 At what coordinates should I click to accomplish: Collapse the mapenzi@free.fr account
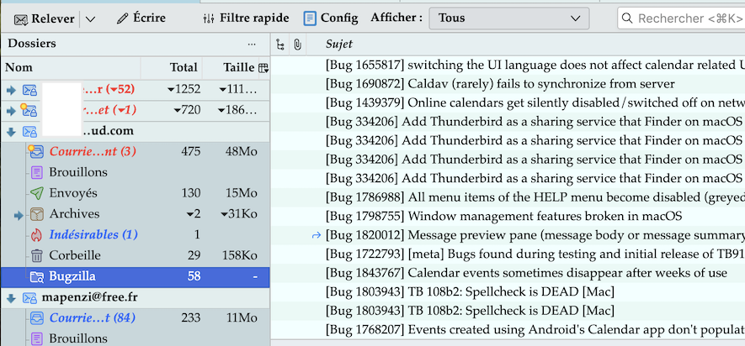[11, 297]
